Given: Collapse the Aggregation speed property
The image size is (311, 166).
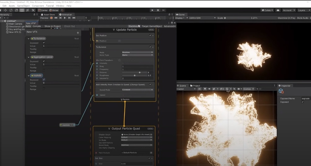Looking at the screenshot, I should coord(28,57).
